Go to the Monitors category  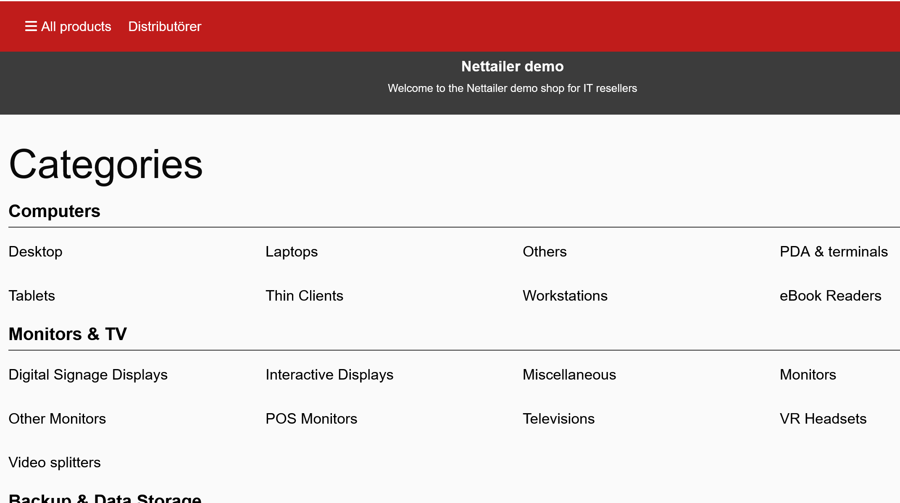click(x=808, y=375)
